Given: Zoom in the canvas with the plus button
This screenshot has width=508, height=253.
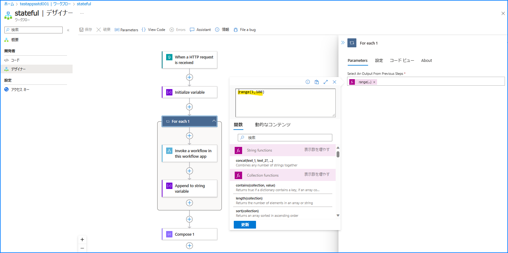Looking at the screenshot, I should pos(82,240).
